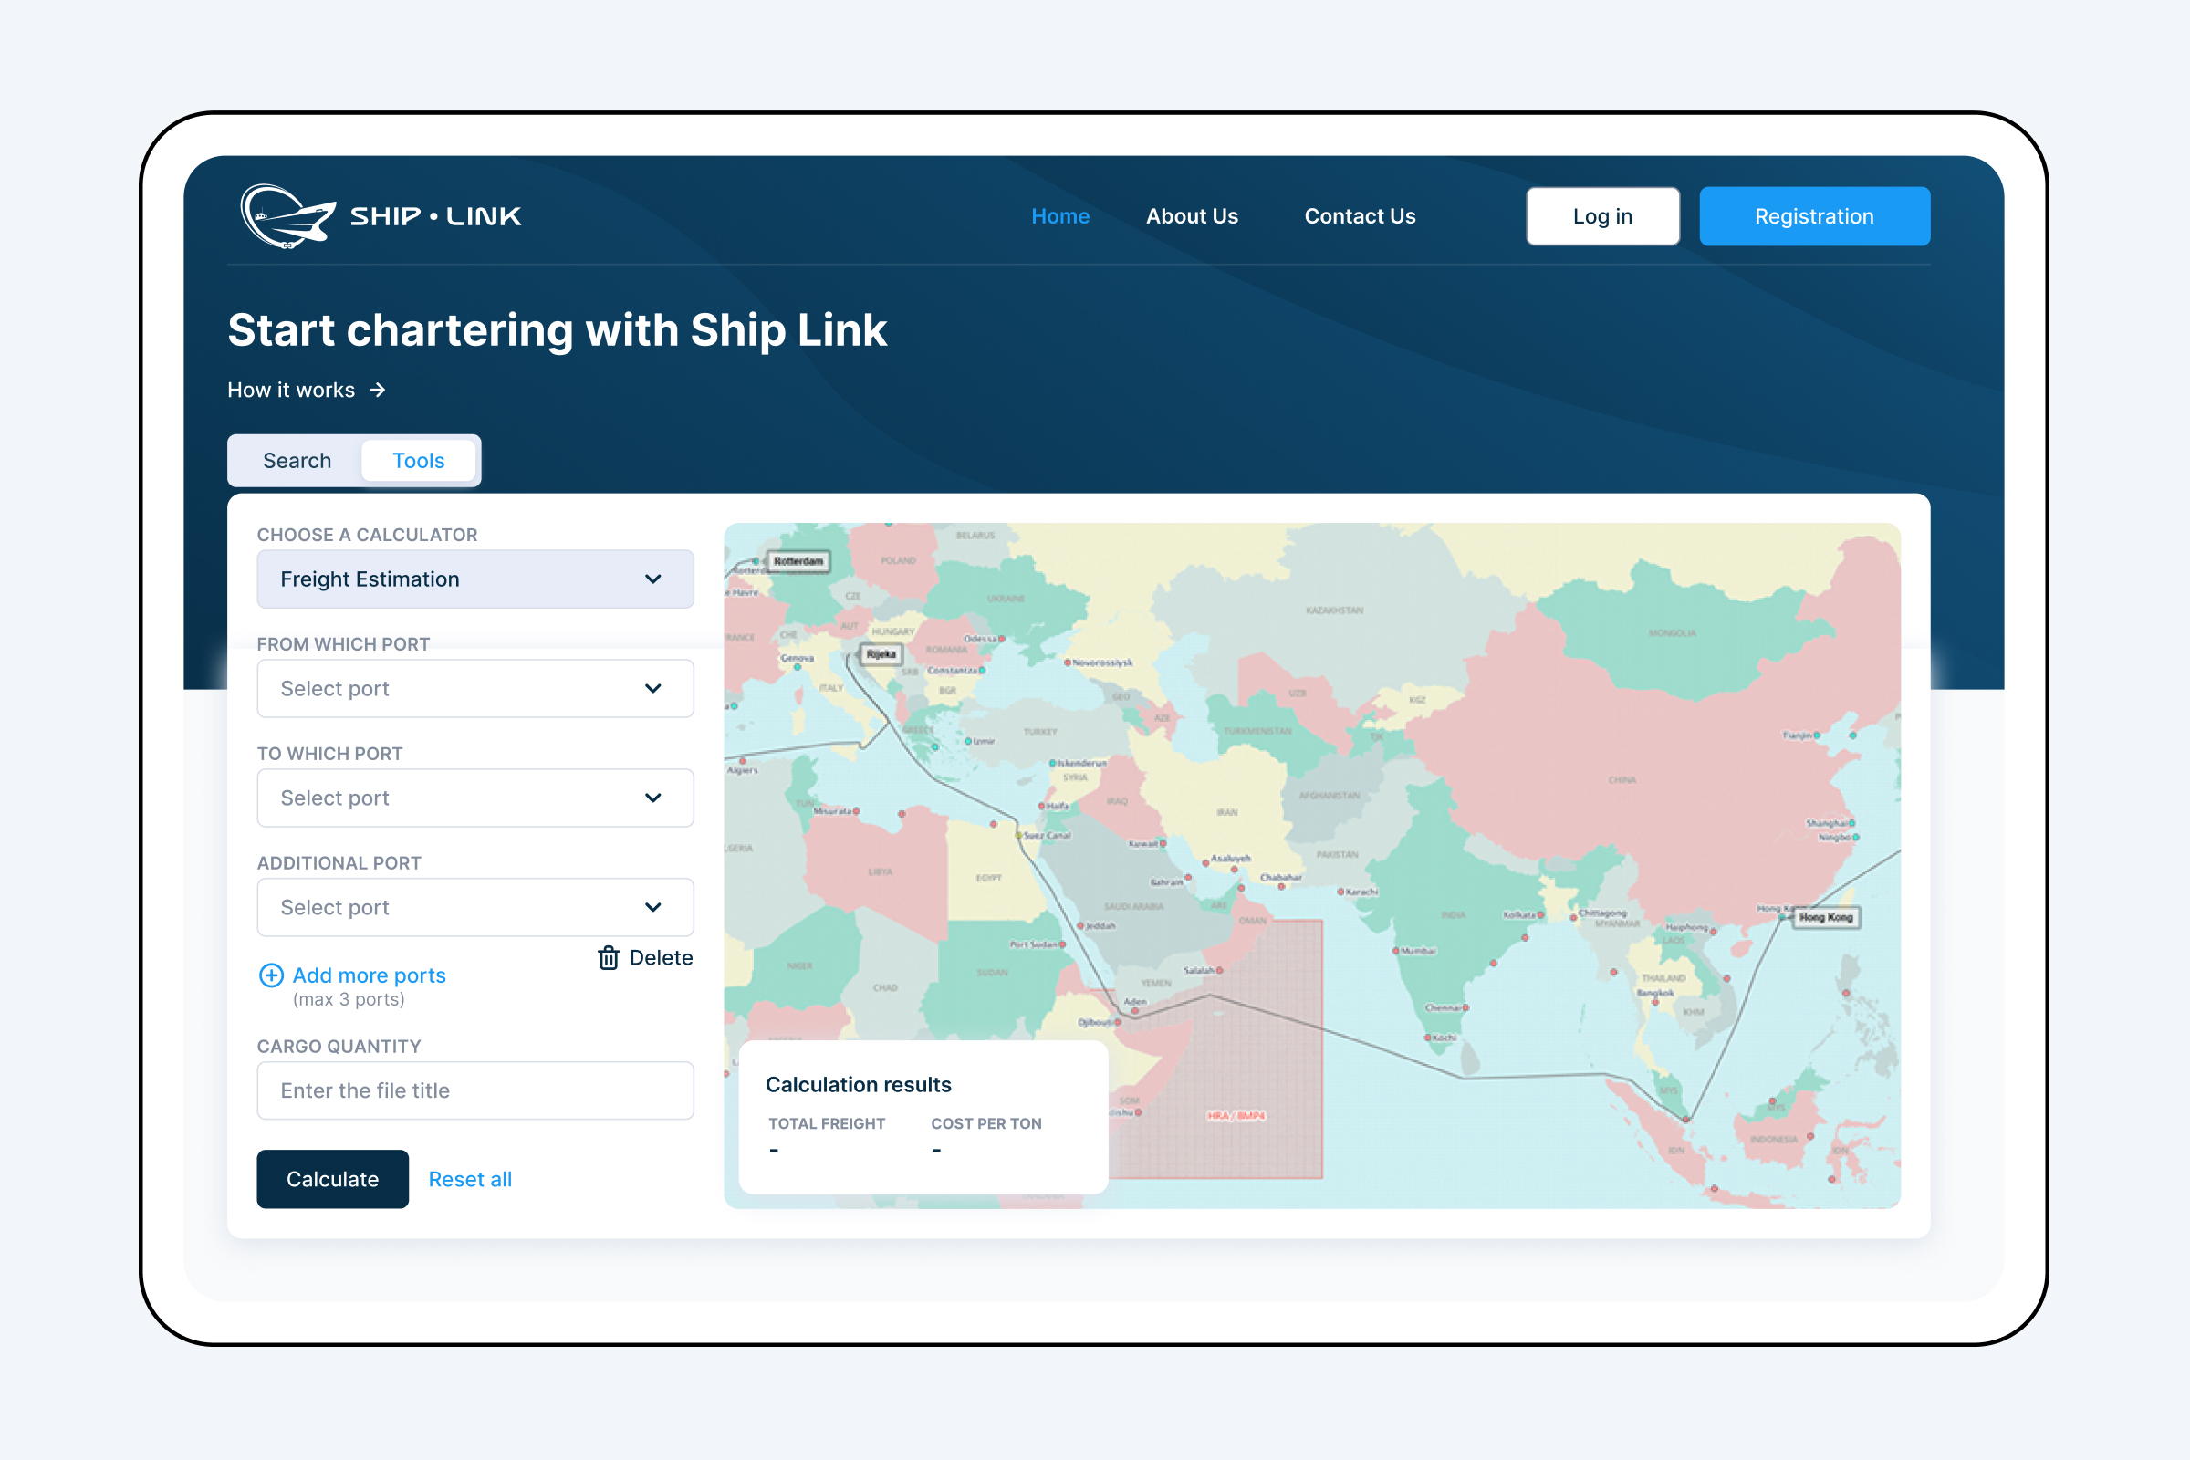
Task: Click the arrow next to How it works
Action: click(377, 391)
